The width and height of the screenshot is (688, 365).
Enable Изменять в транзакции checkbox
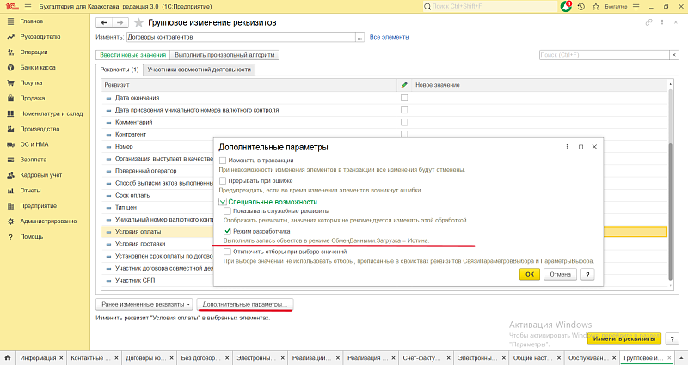point(223,161)
